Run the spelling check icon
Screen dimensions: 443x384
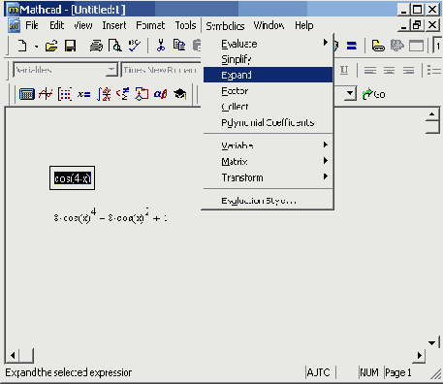point(135,46)
